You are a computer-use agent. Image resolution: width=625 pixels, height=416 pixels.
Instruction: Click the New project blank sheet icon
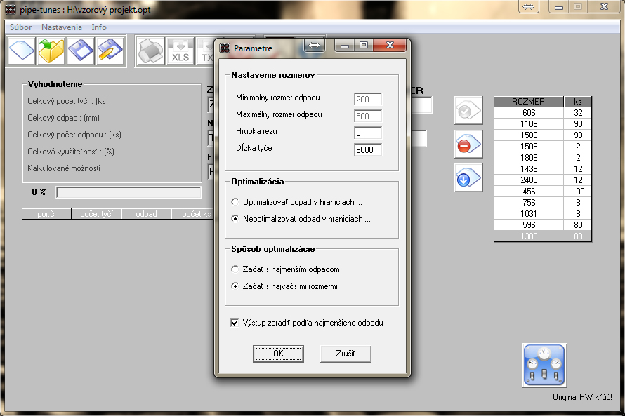[22, 51]
